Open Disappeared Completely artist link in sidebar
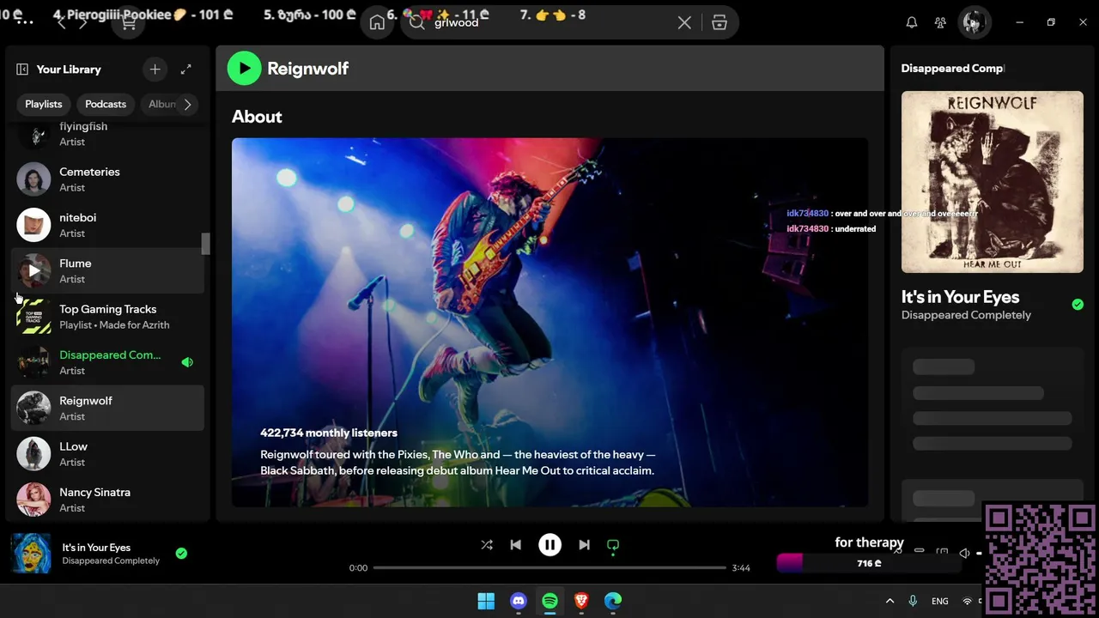Screen dimensions: 1099x618 (x=966, y=315)
